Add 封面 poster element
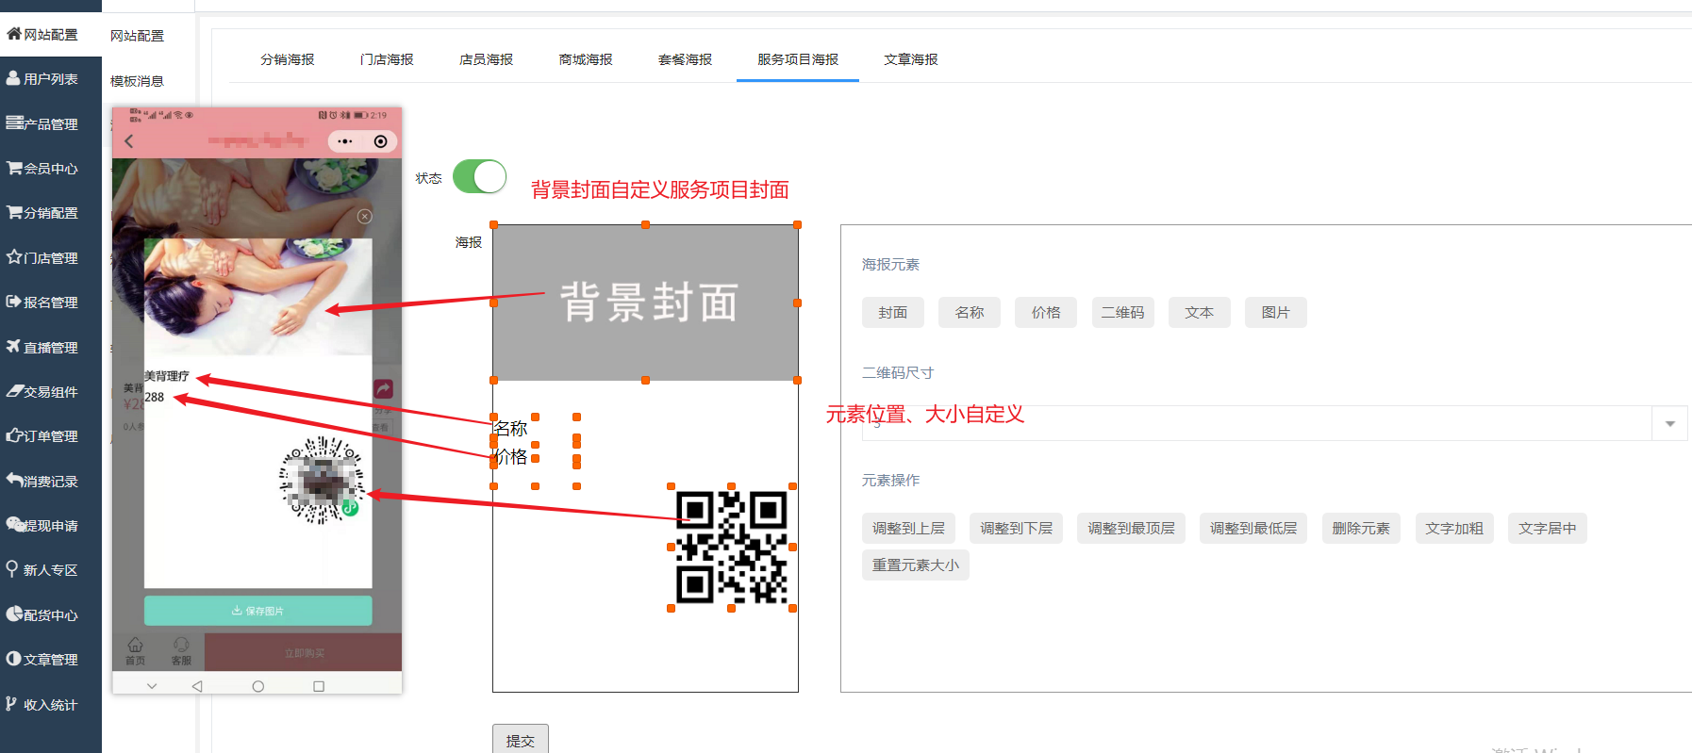The height and width of the screenshot is (753, 1692). click(x=893, y=312)
